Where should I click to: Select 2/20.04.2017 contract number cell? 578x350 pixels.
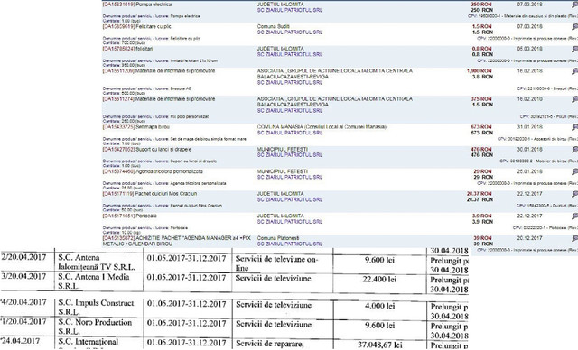coord(24,257)
